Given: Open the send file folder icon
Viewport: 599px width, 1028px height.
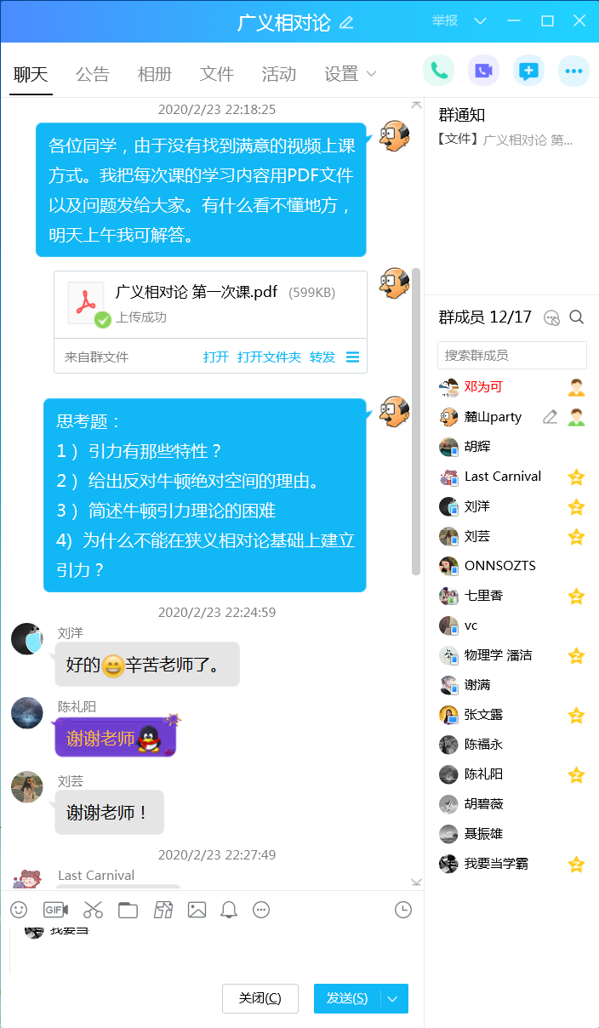Looking at the screenshot, I should (128, 910).
